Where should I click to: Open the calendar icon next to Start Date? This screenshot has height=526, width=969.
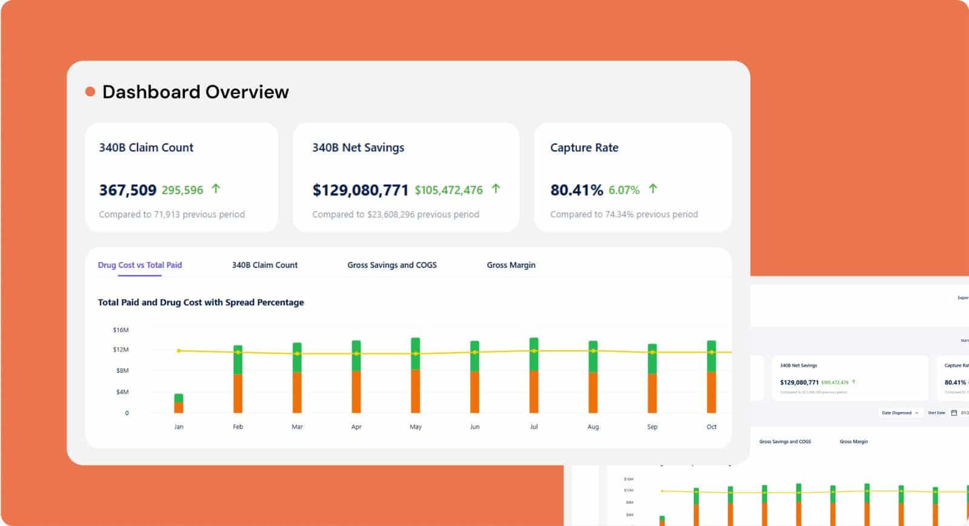coord(954,413)
